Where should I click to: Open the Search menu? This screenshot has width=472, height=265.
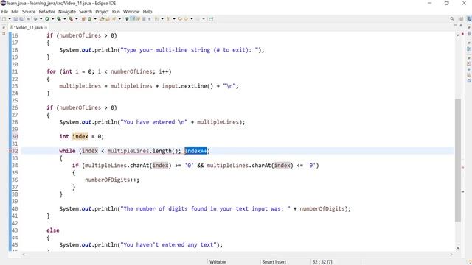(x=86, y=12)
